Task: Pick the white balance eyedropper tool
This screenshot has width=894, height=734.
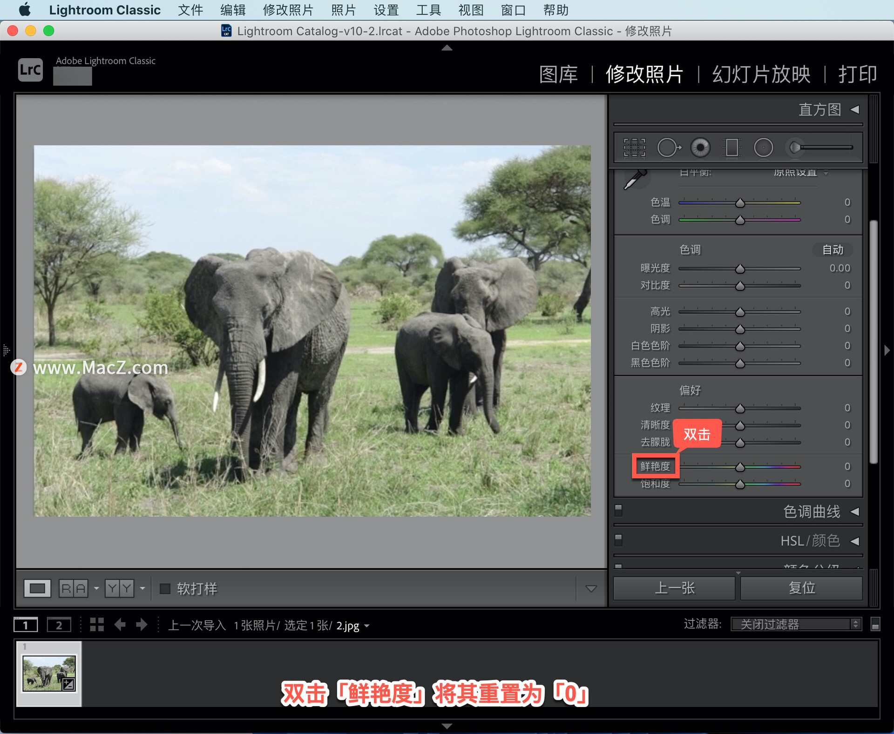Action: click(636, 179)
